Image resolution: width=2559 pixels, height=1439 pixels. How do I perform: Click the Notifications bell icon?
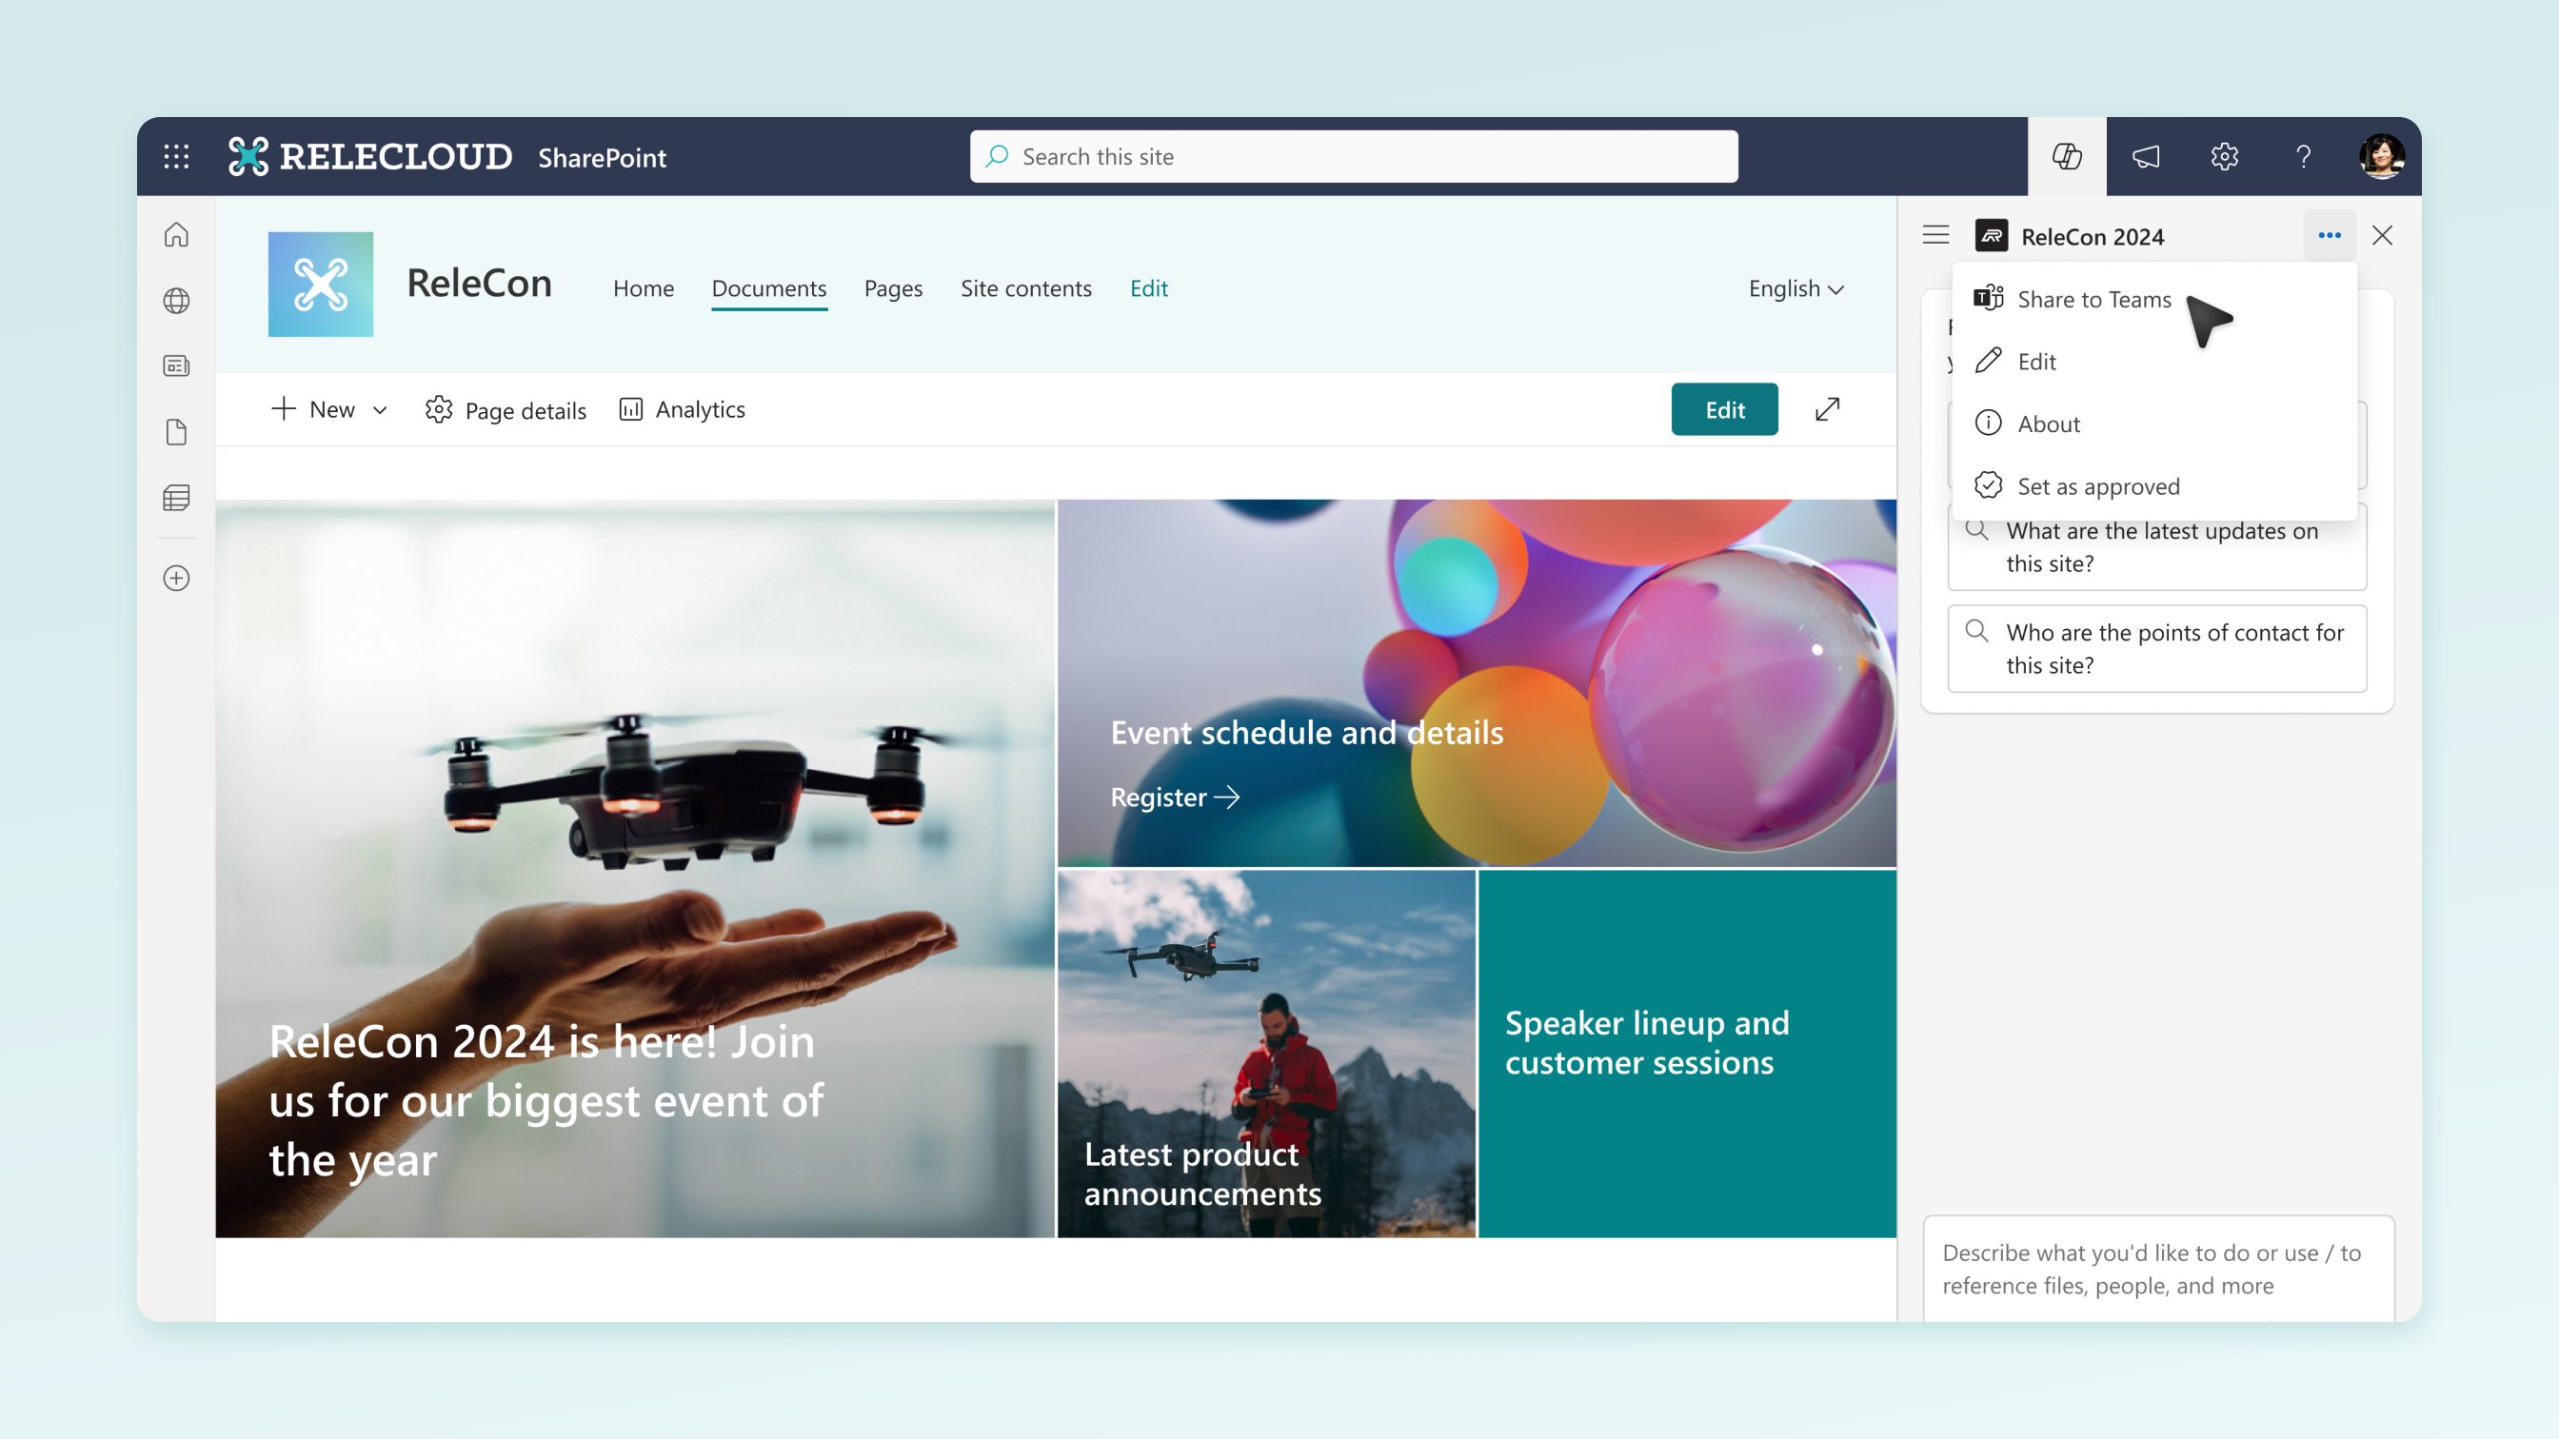pos(2144,156)
